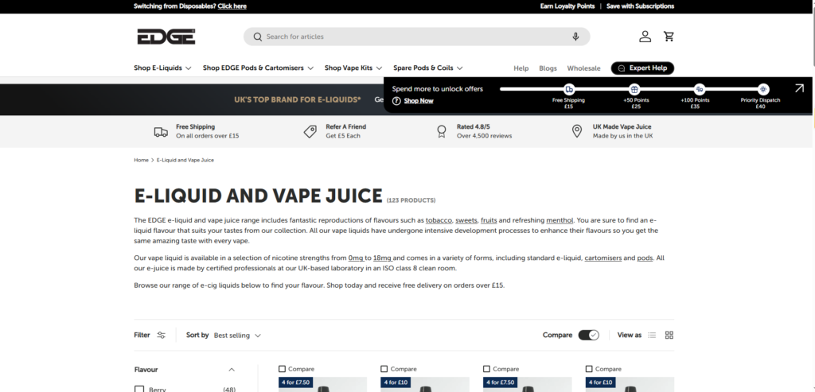Click 'Free Shipping On all orders over £15'
Screen dimensions: 815x392
[208, 131]
